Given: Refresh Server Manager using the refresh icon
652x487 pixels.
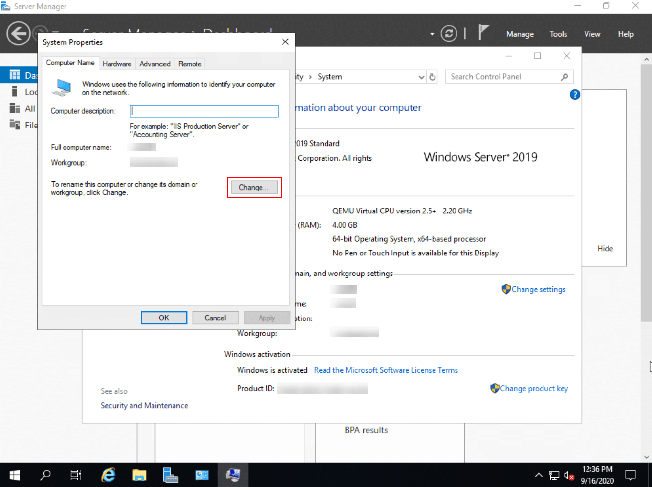Looking at the screenshot, I should click(x=448, y=33).
